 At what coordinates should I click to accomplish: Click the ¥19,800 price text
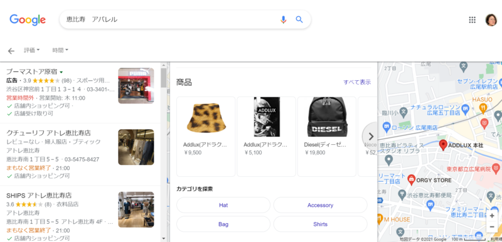[x=315, y=153]
